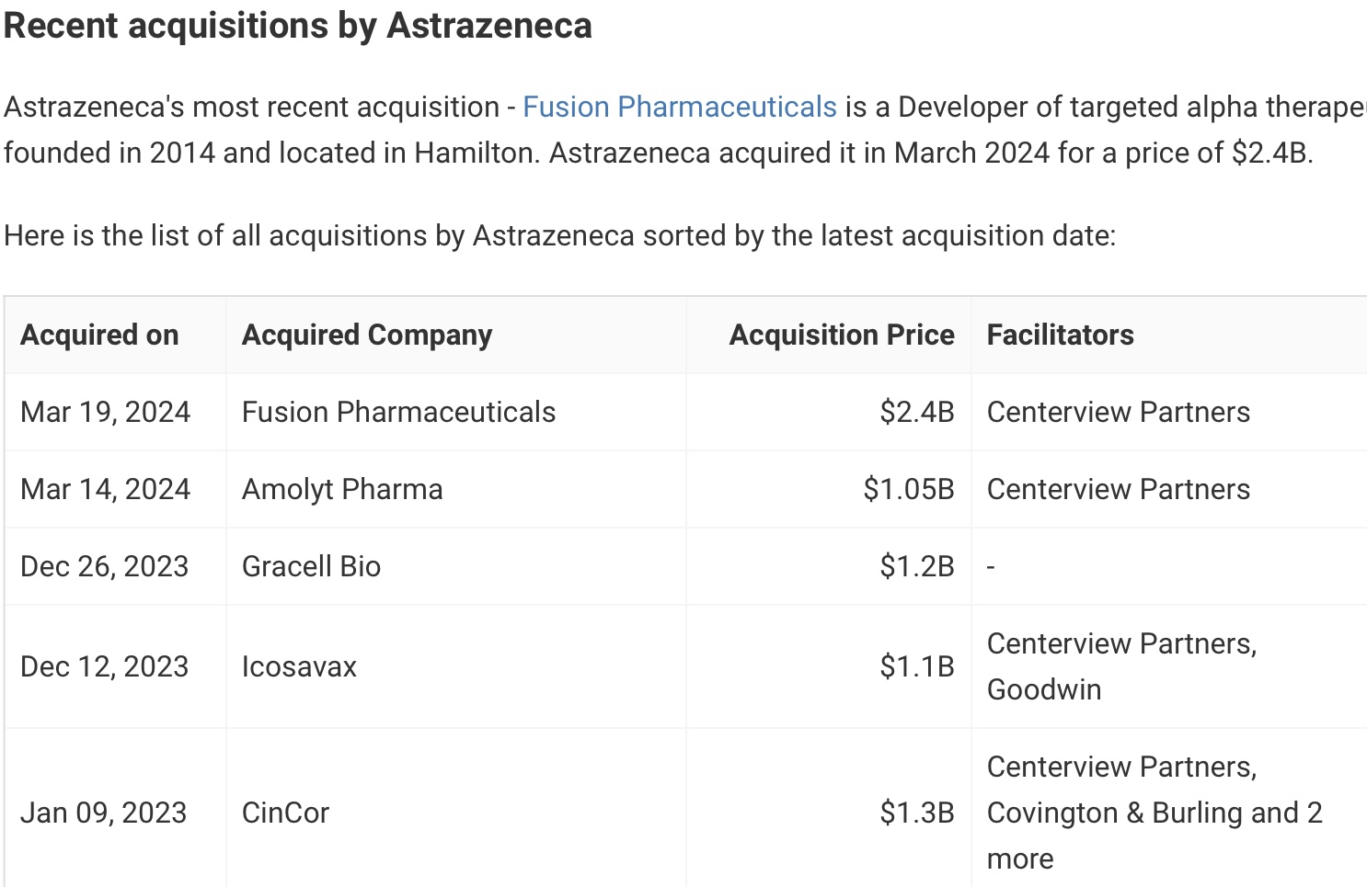The height and width of the screenshot is (887, 1367).
Task: Select Amolyt Pharma company cell
Action: [x=342, y=490]
